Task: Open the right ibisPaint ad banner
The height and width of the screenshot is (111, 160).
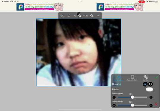Action: point(120,7)
